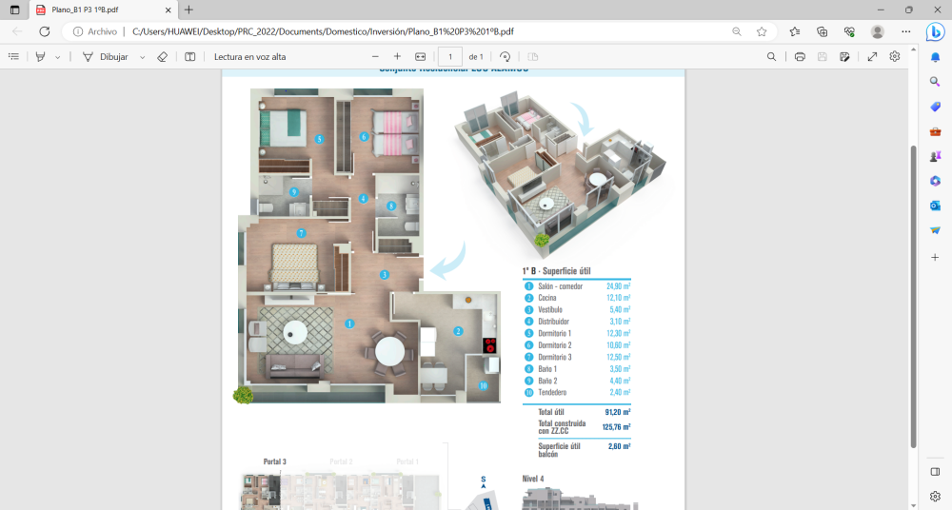Open Browser essentials heart icon
This screenshot has width=952, height=510.
pos(849,31)
